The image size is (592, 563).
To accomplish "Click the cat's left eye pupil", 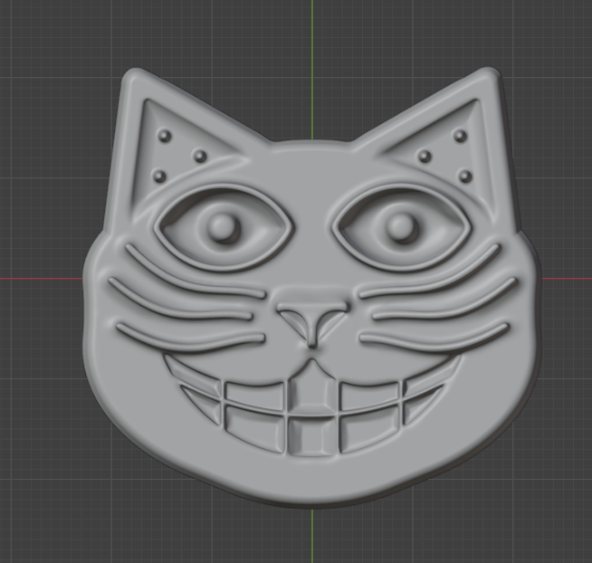I will click(224, 227).
